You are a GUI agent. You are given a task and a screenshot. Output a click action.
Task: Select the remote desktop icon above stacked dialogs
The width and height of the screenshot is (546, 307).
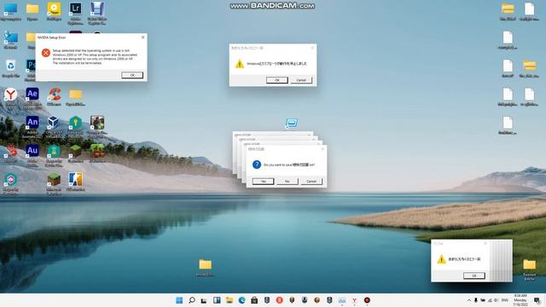point(292,123)
